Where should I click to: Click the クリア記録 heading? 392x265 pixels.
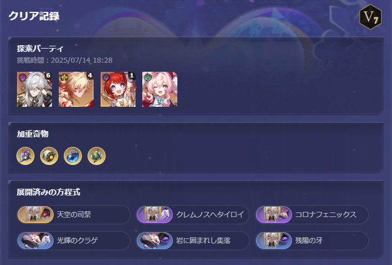click(x=34, y=16)
